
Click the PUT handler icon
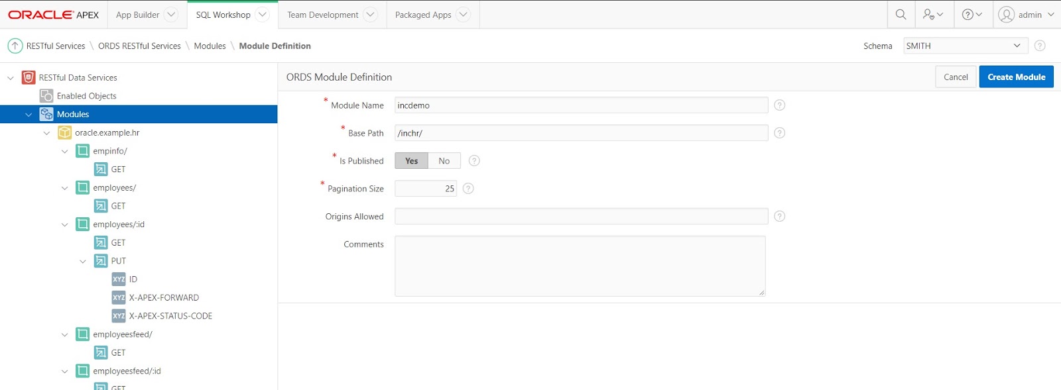[x=101, y=261]
